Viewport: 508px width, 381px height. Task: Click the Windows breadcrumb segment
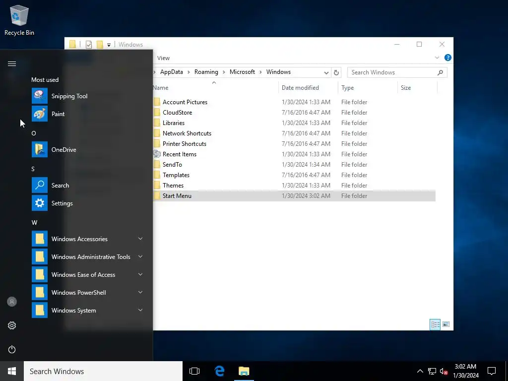pyautogui.click(x=278, y=72)
